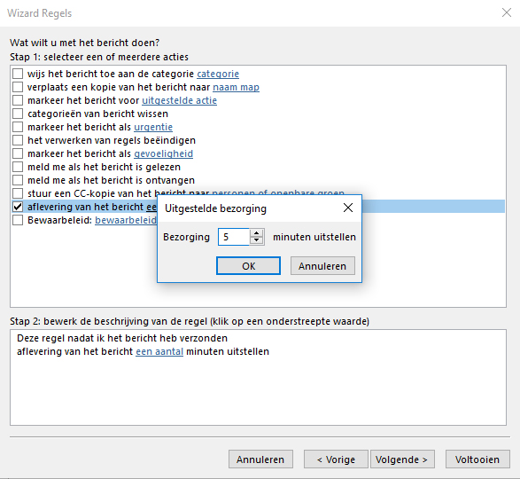Open the 'categorie' link
This screenshot has width=520, height=479.
coord(218,74)
